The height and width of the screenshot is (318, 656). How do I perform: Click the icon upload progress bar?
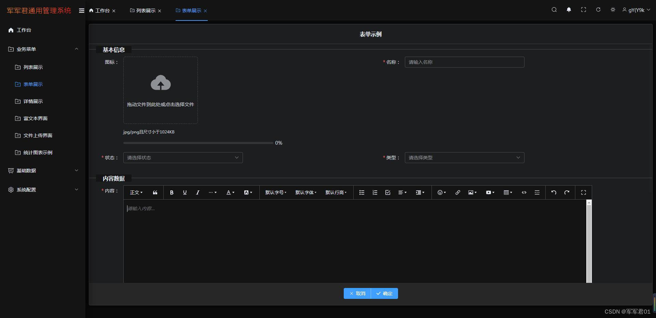(x=198, y=143)
